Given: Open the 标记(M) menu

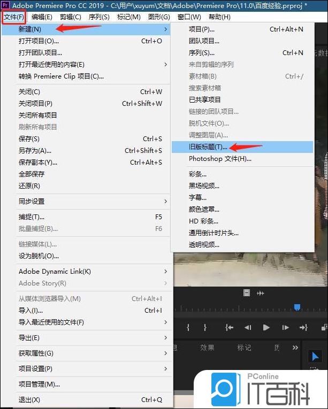Looking at the screenshot, I should (x=129, y=17).
